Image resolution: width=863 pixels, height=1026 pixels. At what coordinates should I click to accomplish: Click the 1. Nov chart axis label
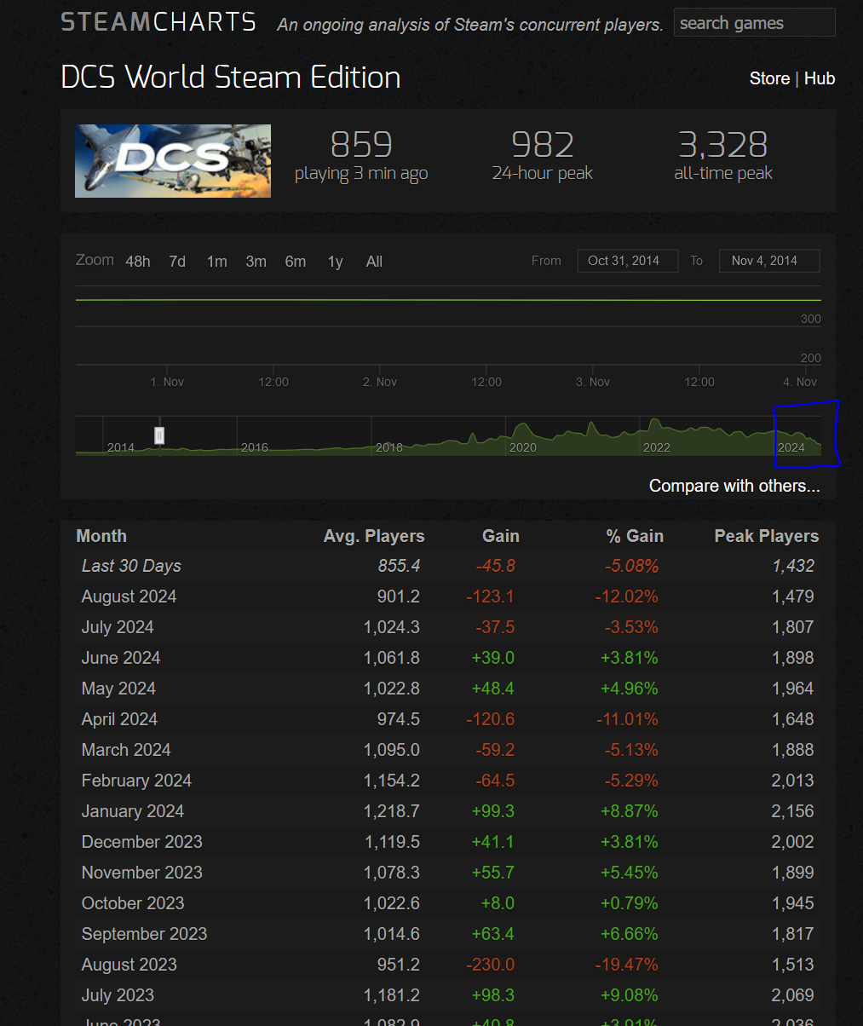click(167, 382)
